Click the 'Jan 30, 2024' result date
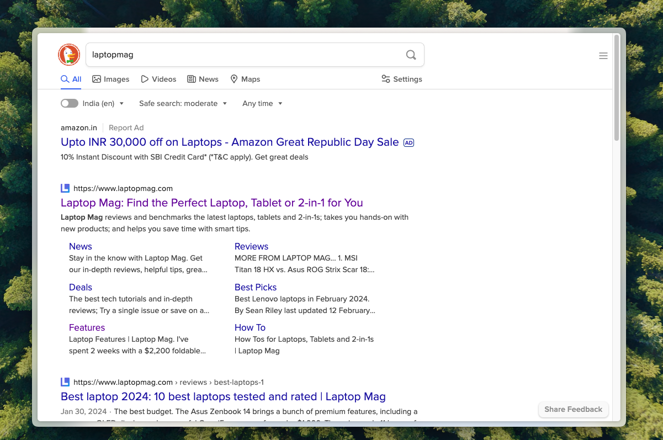The height and width of the screenshot is (440, 663). tap(83, 411)
